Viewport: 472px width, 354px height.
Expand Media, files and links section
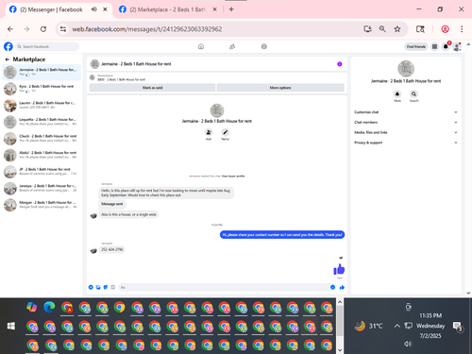point(406,132)
